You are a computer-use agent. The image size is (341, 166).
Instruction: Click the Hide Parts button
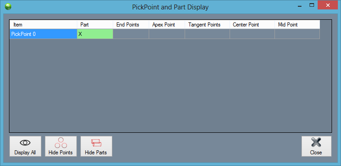[x=96, y=146]
